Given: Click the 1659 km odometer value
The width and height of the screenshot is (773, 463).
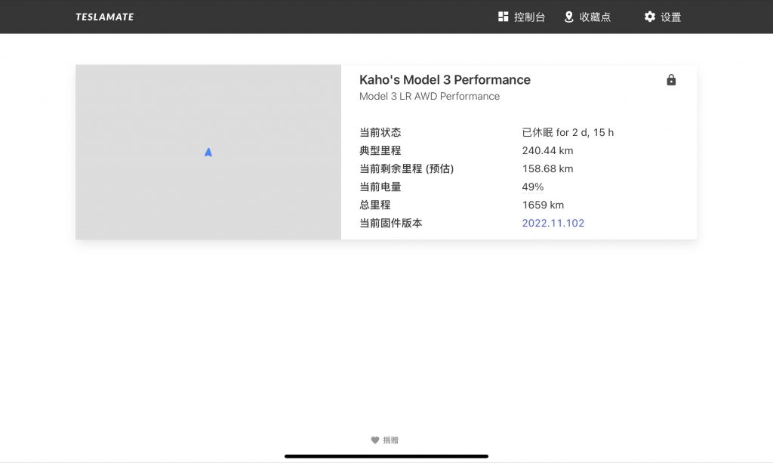Looking at the screenshot, I should click(543, 205).
